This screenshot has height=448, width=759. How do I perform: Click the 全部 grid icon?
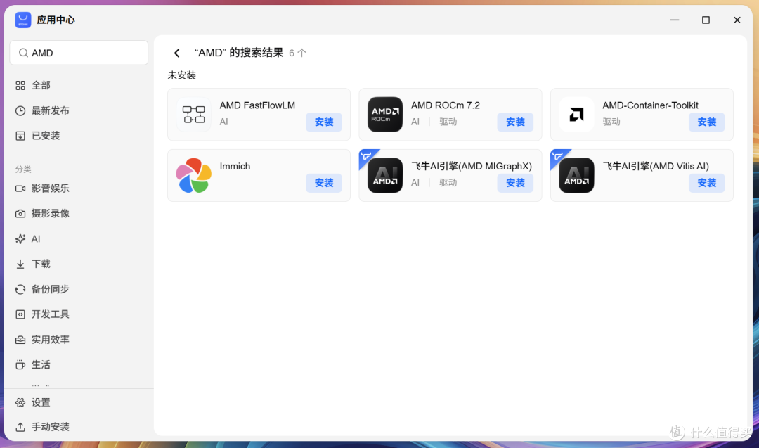20,85
